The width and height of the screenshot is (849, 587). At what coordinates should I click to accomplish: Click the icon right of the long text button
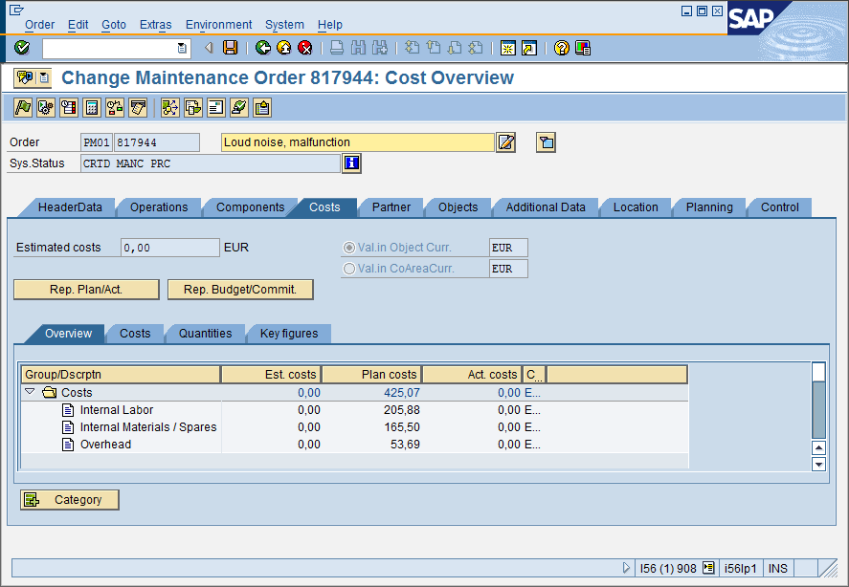tap(546, 142)
